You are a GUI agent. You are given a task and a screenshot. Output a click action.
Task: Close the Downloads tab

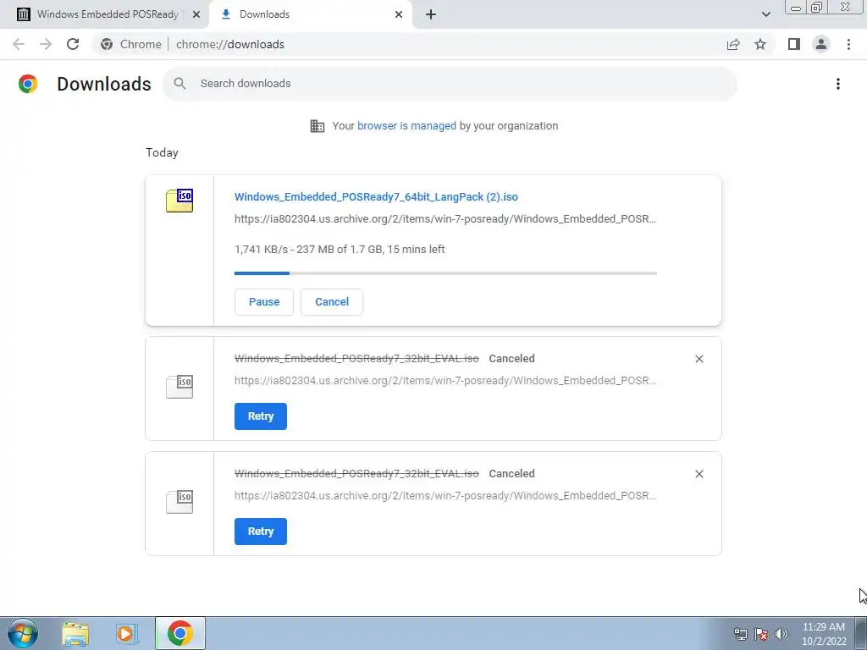click(399, 14)
